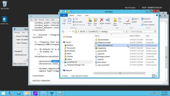This screenshot has height=96, width=170.
Task: Click Invert selection in the ribbon
Action: 148,25
